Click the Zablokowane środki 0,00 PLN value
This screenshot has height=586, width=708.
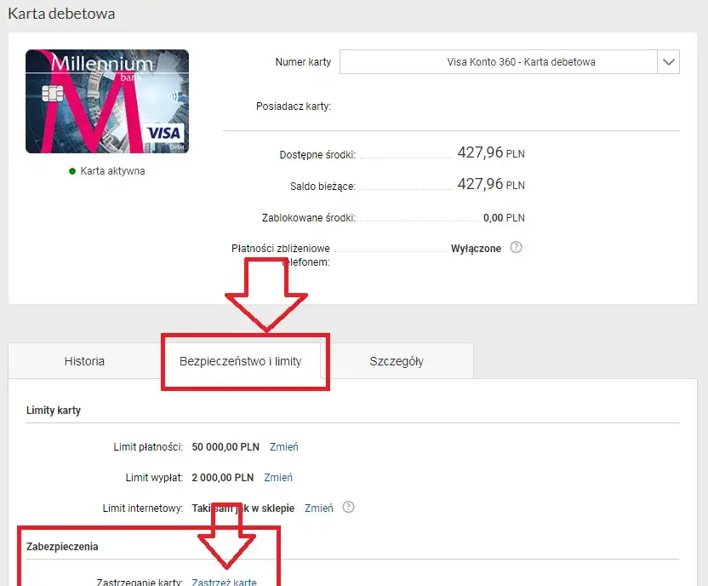[504, 217]
